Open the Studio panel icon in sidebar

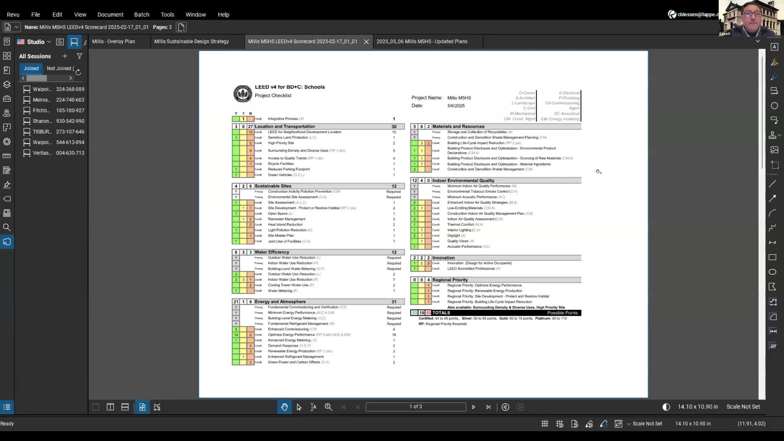point(7,242)
